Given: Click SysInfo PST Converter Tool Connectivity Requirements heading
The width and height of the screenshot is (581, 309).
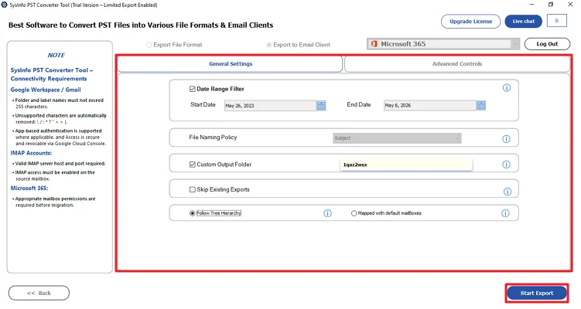Looking at the screenshot, I should (52, 74).
